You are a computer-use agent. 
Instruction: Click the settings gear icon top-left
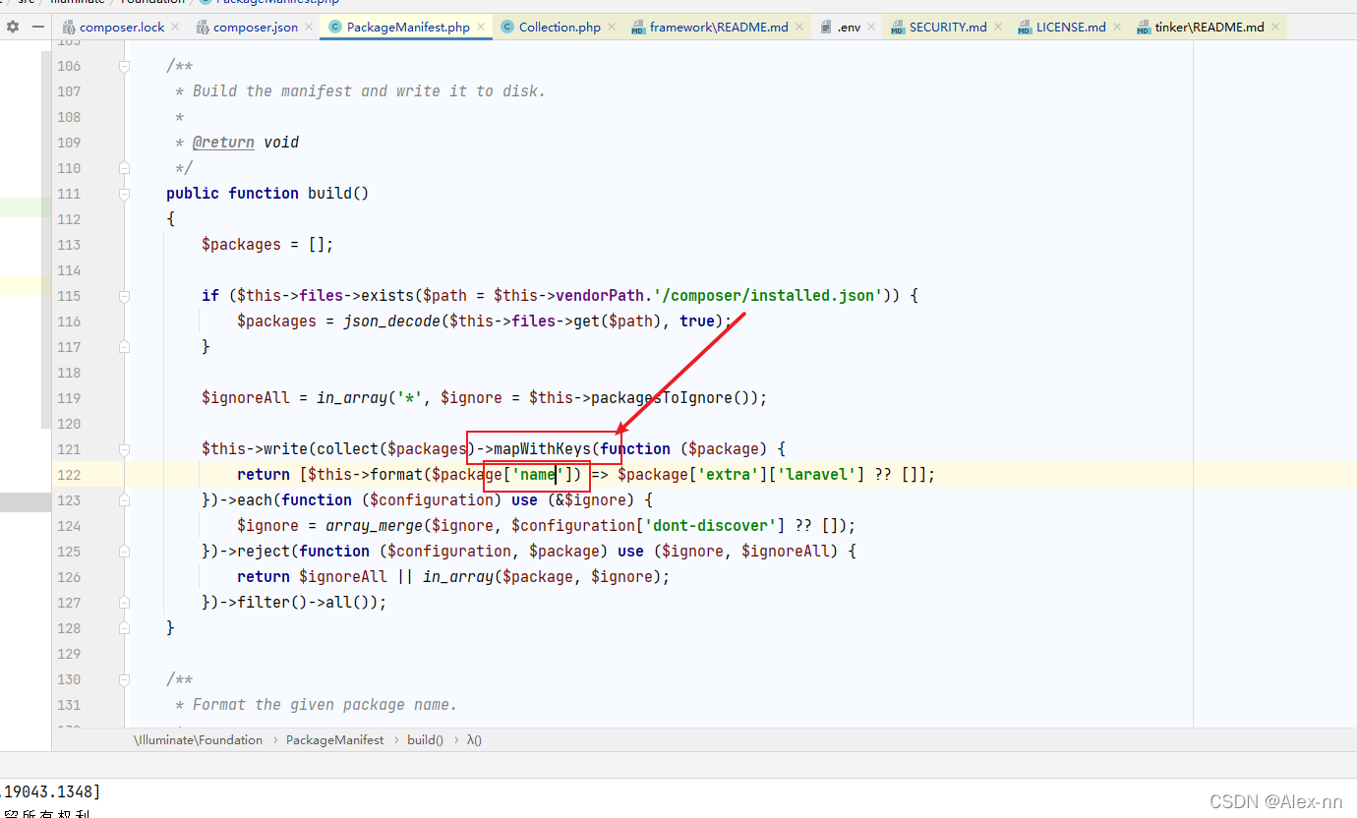pos(12,27)
